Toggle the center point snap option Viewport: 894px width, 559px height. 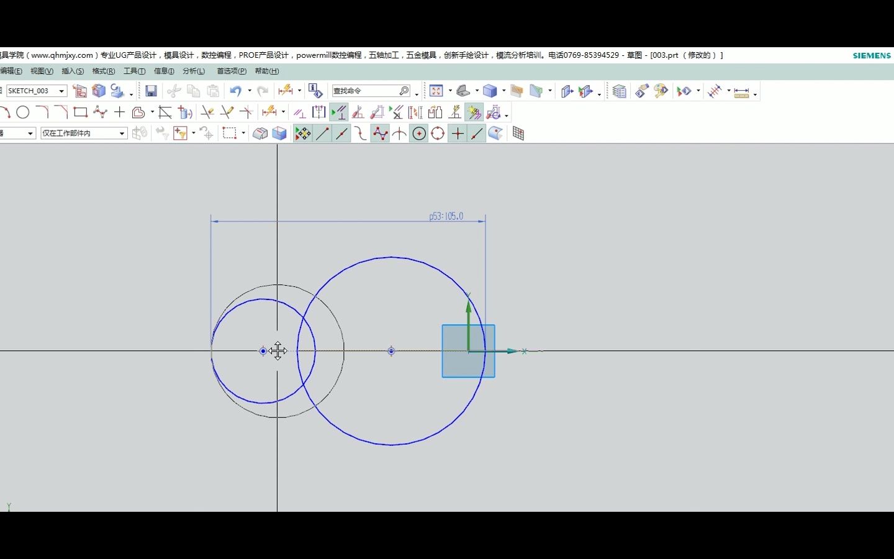(x=420, y=133)
